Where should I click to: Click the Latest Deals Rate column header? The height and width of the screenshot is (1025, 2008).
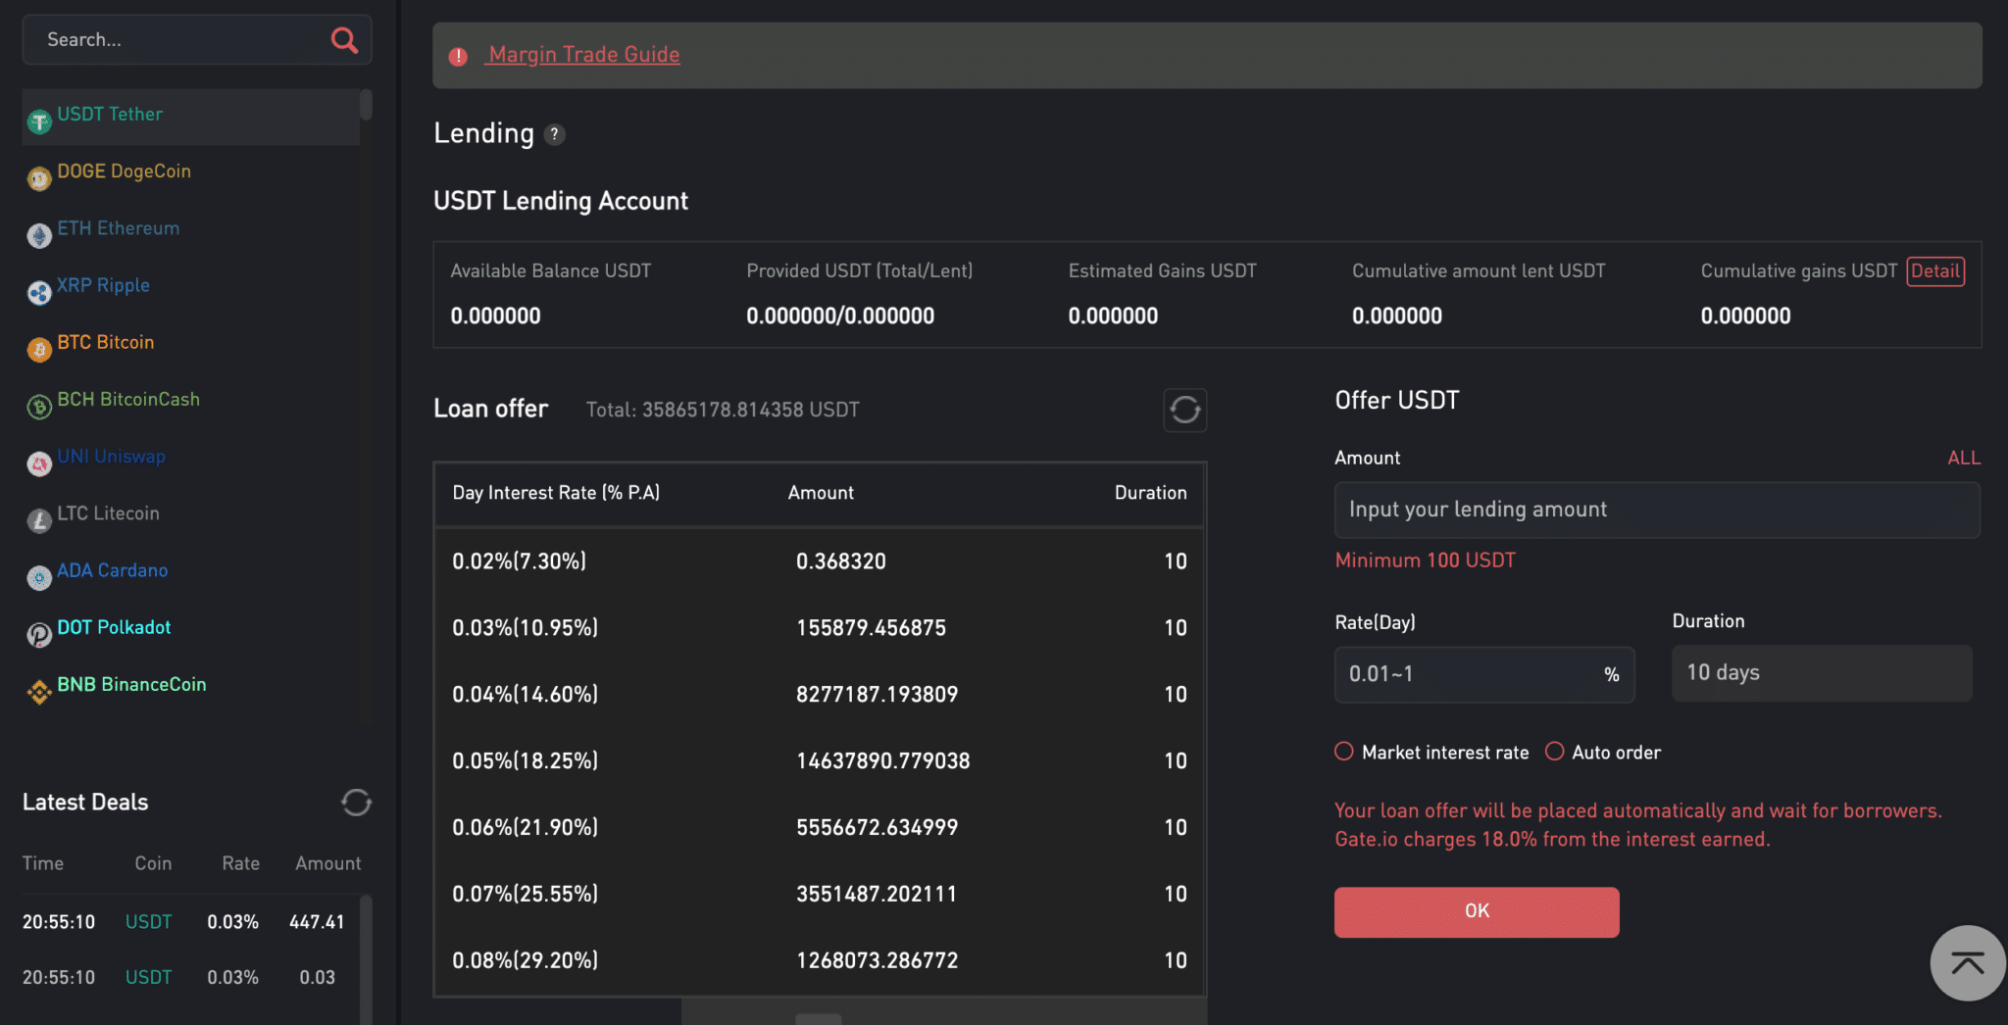coord(240,863)
